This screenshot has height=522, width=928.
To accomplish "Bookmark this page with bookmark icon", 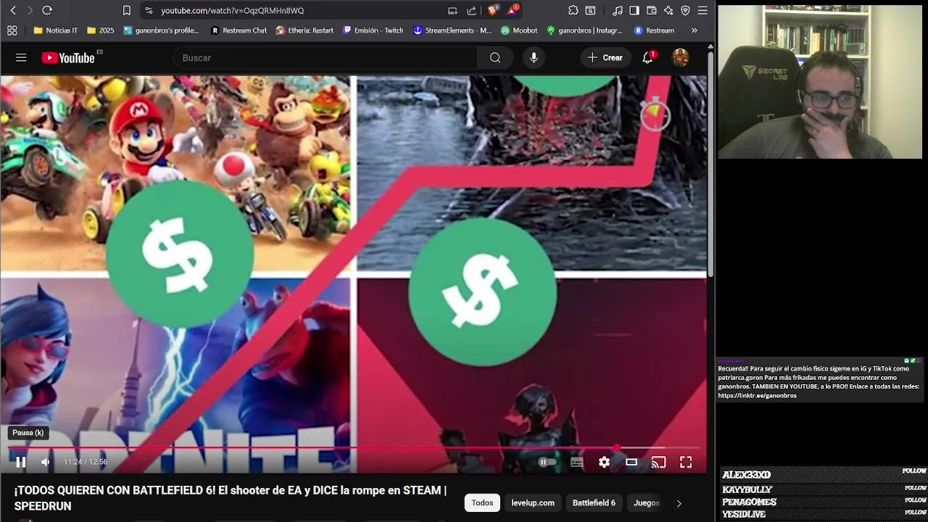I will [x=127, y=10].
